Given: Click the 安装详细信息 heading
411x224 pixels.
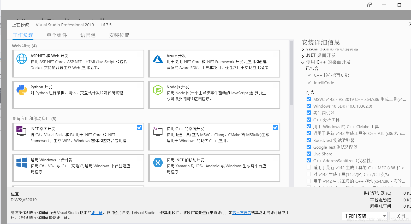Looking at the screenshot, I should coord(321,42).
